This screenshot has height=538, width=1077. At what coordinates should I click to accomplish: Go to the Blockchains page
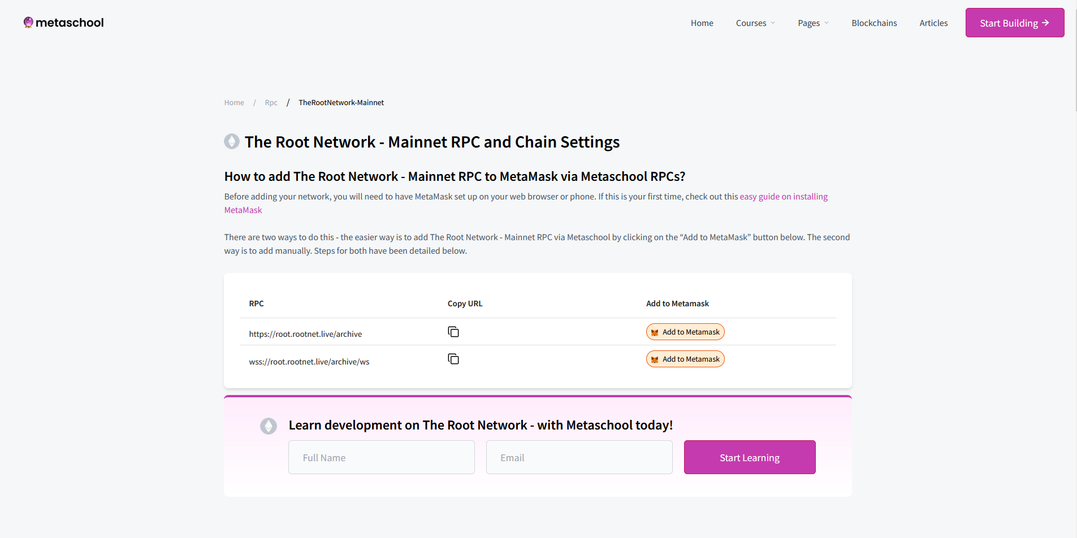[x=874, y=23]
